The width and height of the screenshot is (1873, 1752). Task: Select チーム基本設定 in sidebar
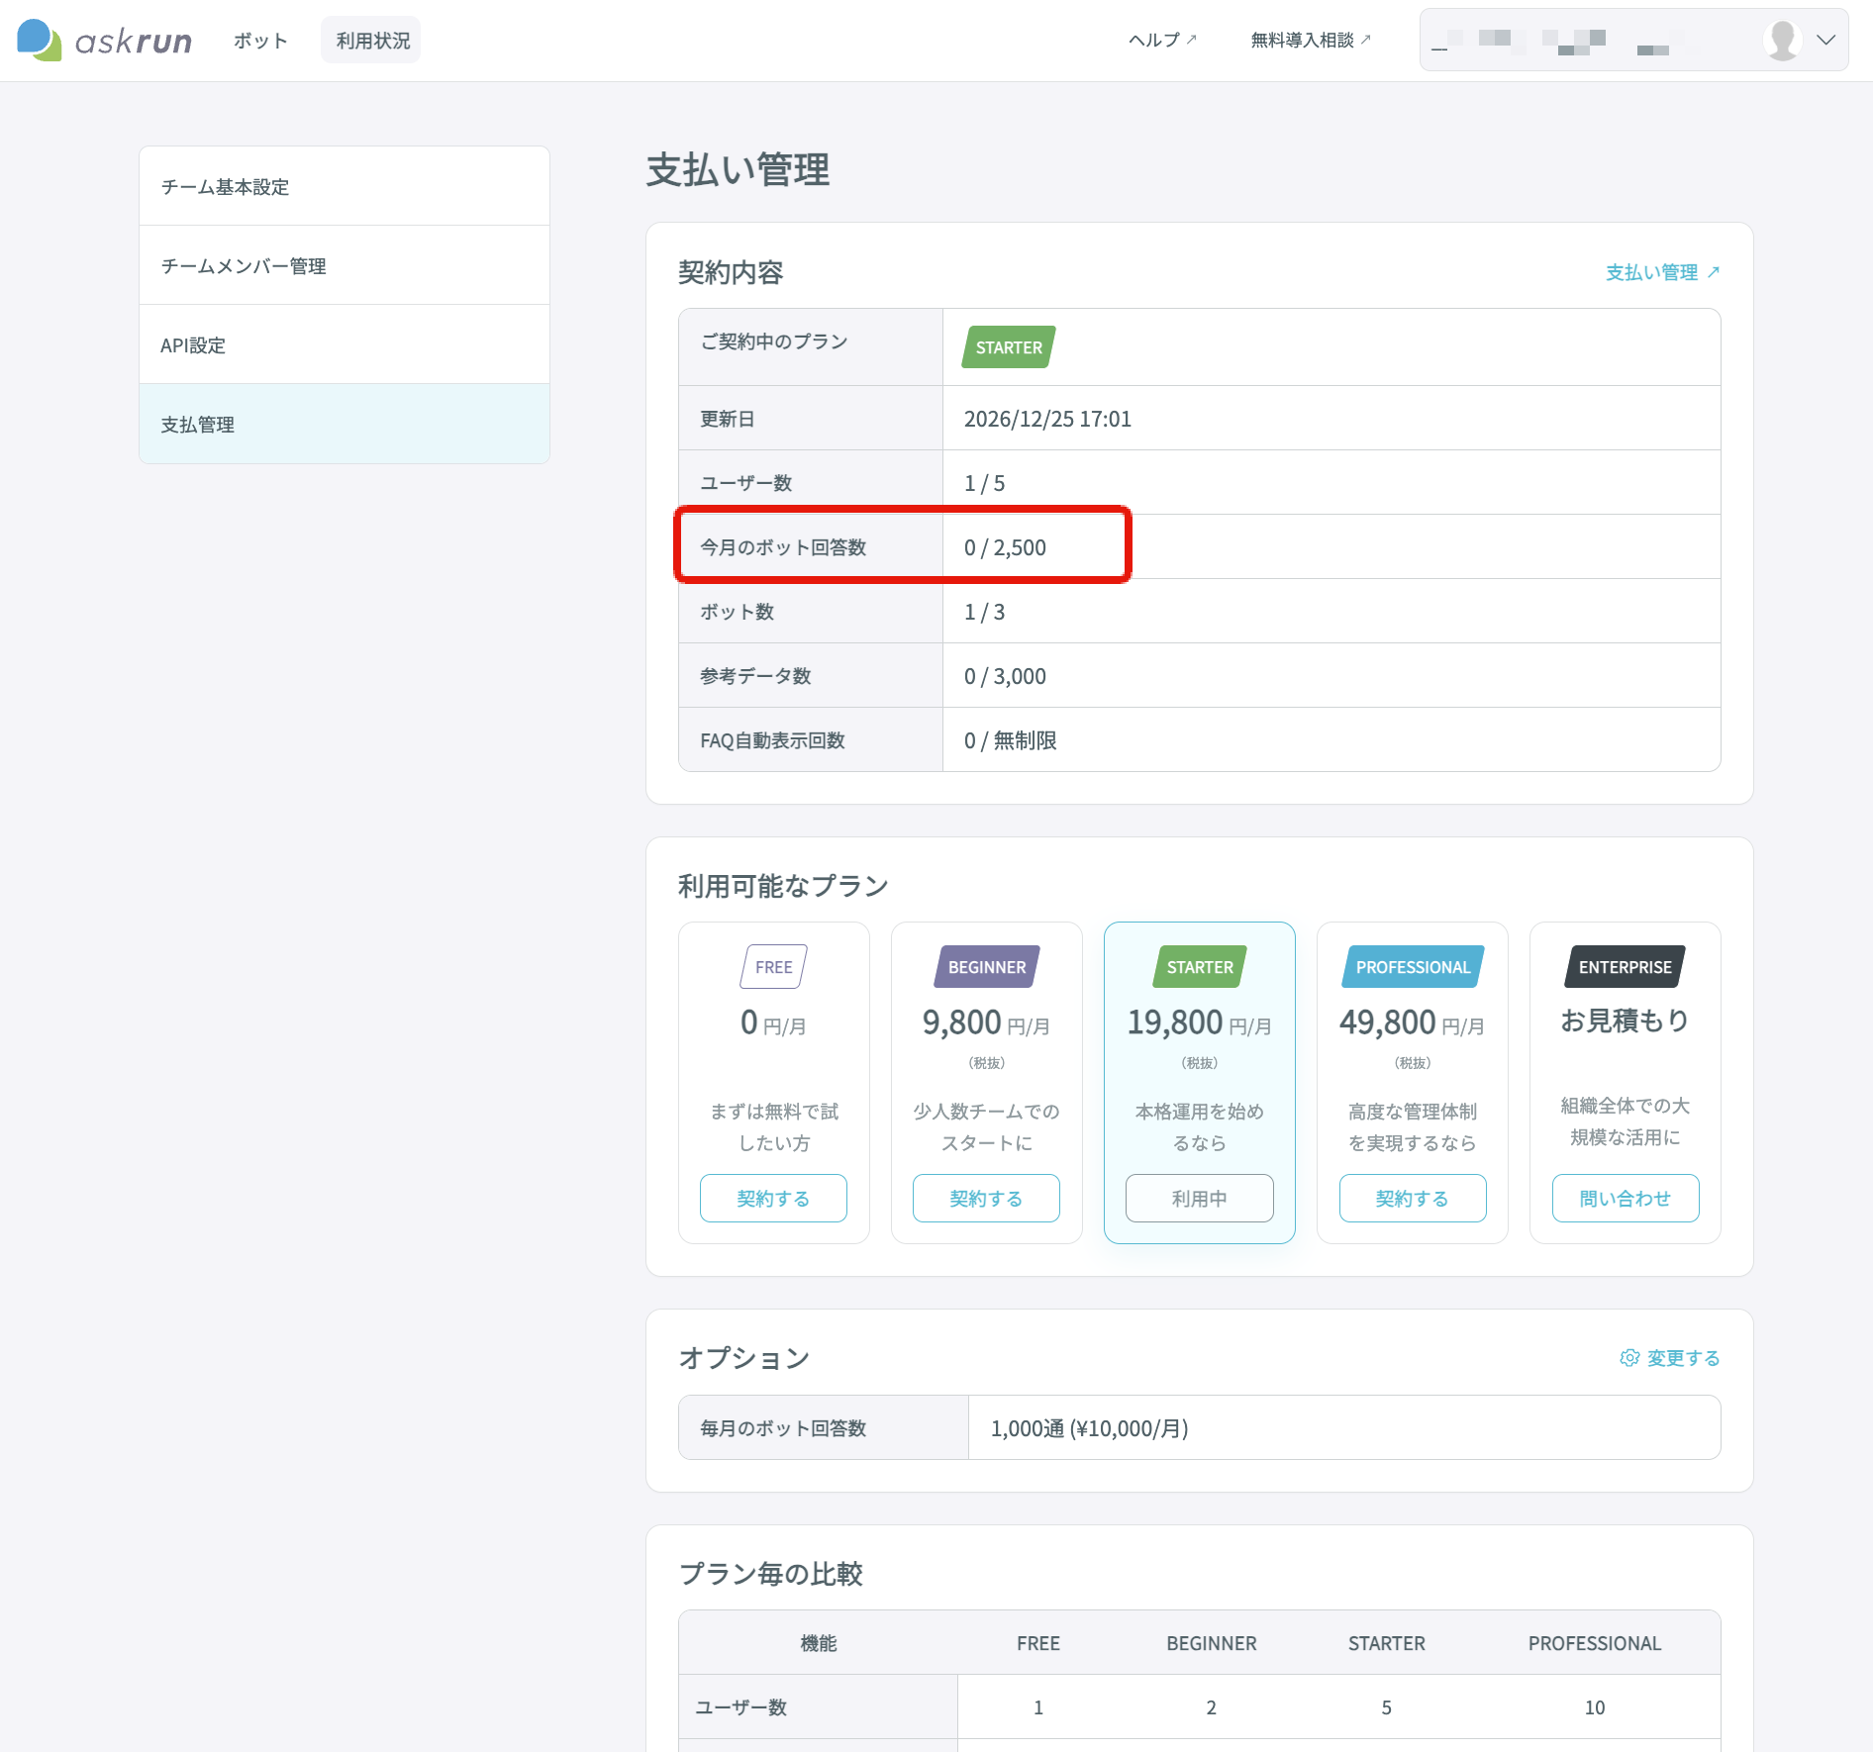click(345, 186)
